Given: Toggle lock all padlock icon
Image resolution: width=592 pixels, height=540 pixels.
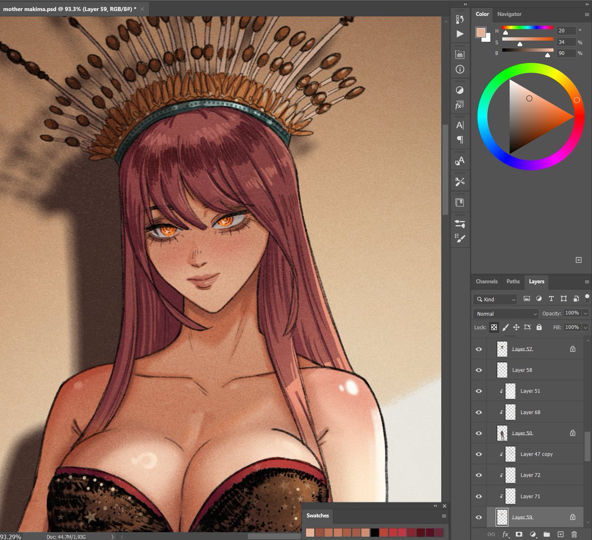Looking at the screenshot, I should (x=539, y=327).
